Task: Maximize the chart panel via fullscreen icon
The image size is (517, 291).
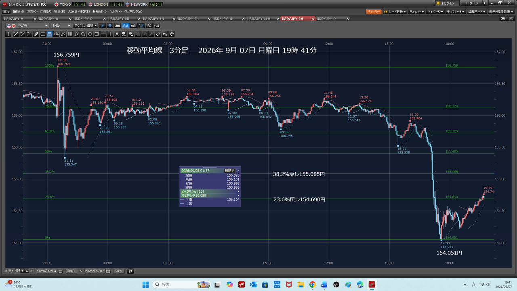Action: [x=502, y=19]
